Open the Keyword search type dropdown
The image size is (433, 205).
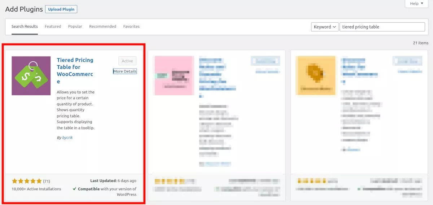point(324,27)
